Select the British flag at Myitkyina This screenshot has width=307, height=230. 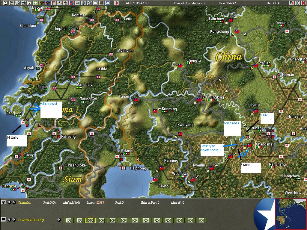pyautogui.click(x=111, y=54)
